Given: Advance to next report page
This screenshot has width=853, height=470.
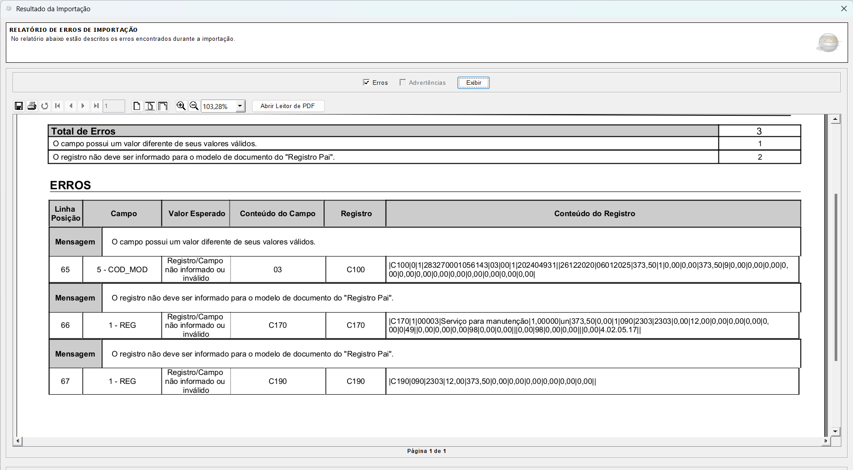Looking at the screenshot, I should 83,106.
